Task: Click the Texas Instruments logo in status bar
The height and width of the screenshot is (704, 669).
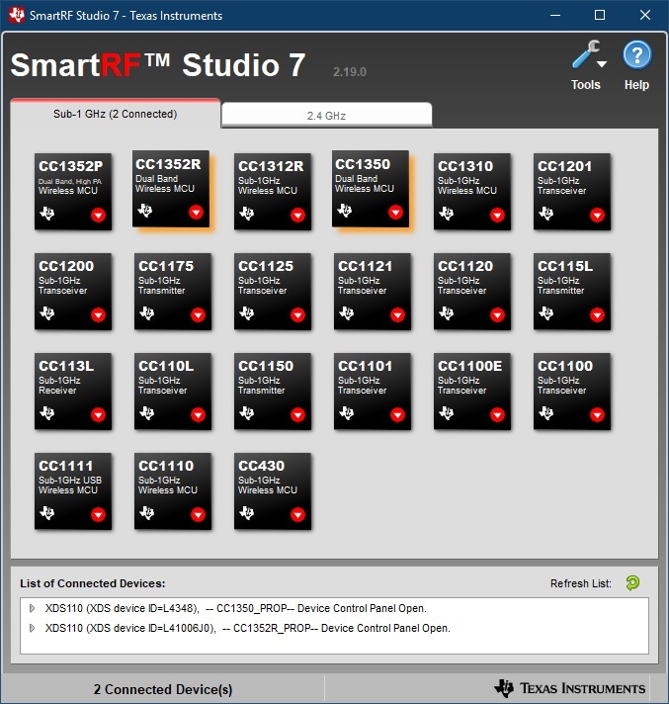Action: [x=569, y=688]
